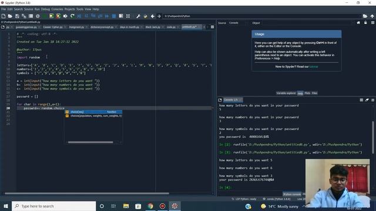Run the current cell from the toolbar
Screen dimensions: 376x211
coord(51,16)
